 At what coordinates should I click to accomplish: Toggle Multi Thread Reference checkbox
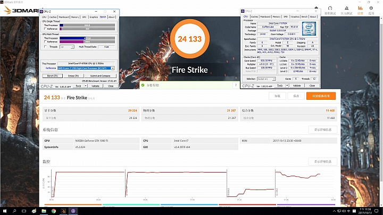point(45,42)
